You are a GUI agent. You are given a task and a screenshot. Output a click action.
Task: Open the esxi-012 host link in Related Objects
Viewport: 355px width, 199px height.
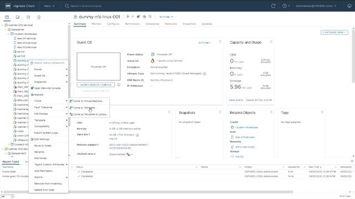click(x=245, y=137)
